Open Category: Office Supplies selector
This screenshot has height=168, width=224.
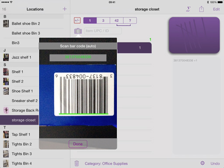click(x=106, y=164)
